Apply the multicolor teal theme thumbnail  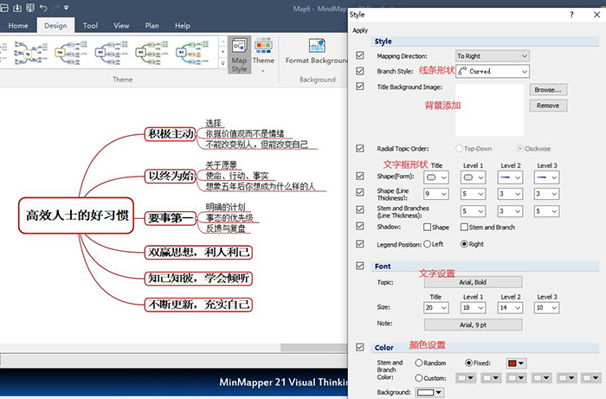point(192,52)
